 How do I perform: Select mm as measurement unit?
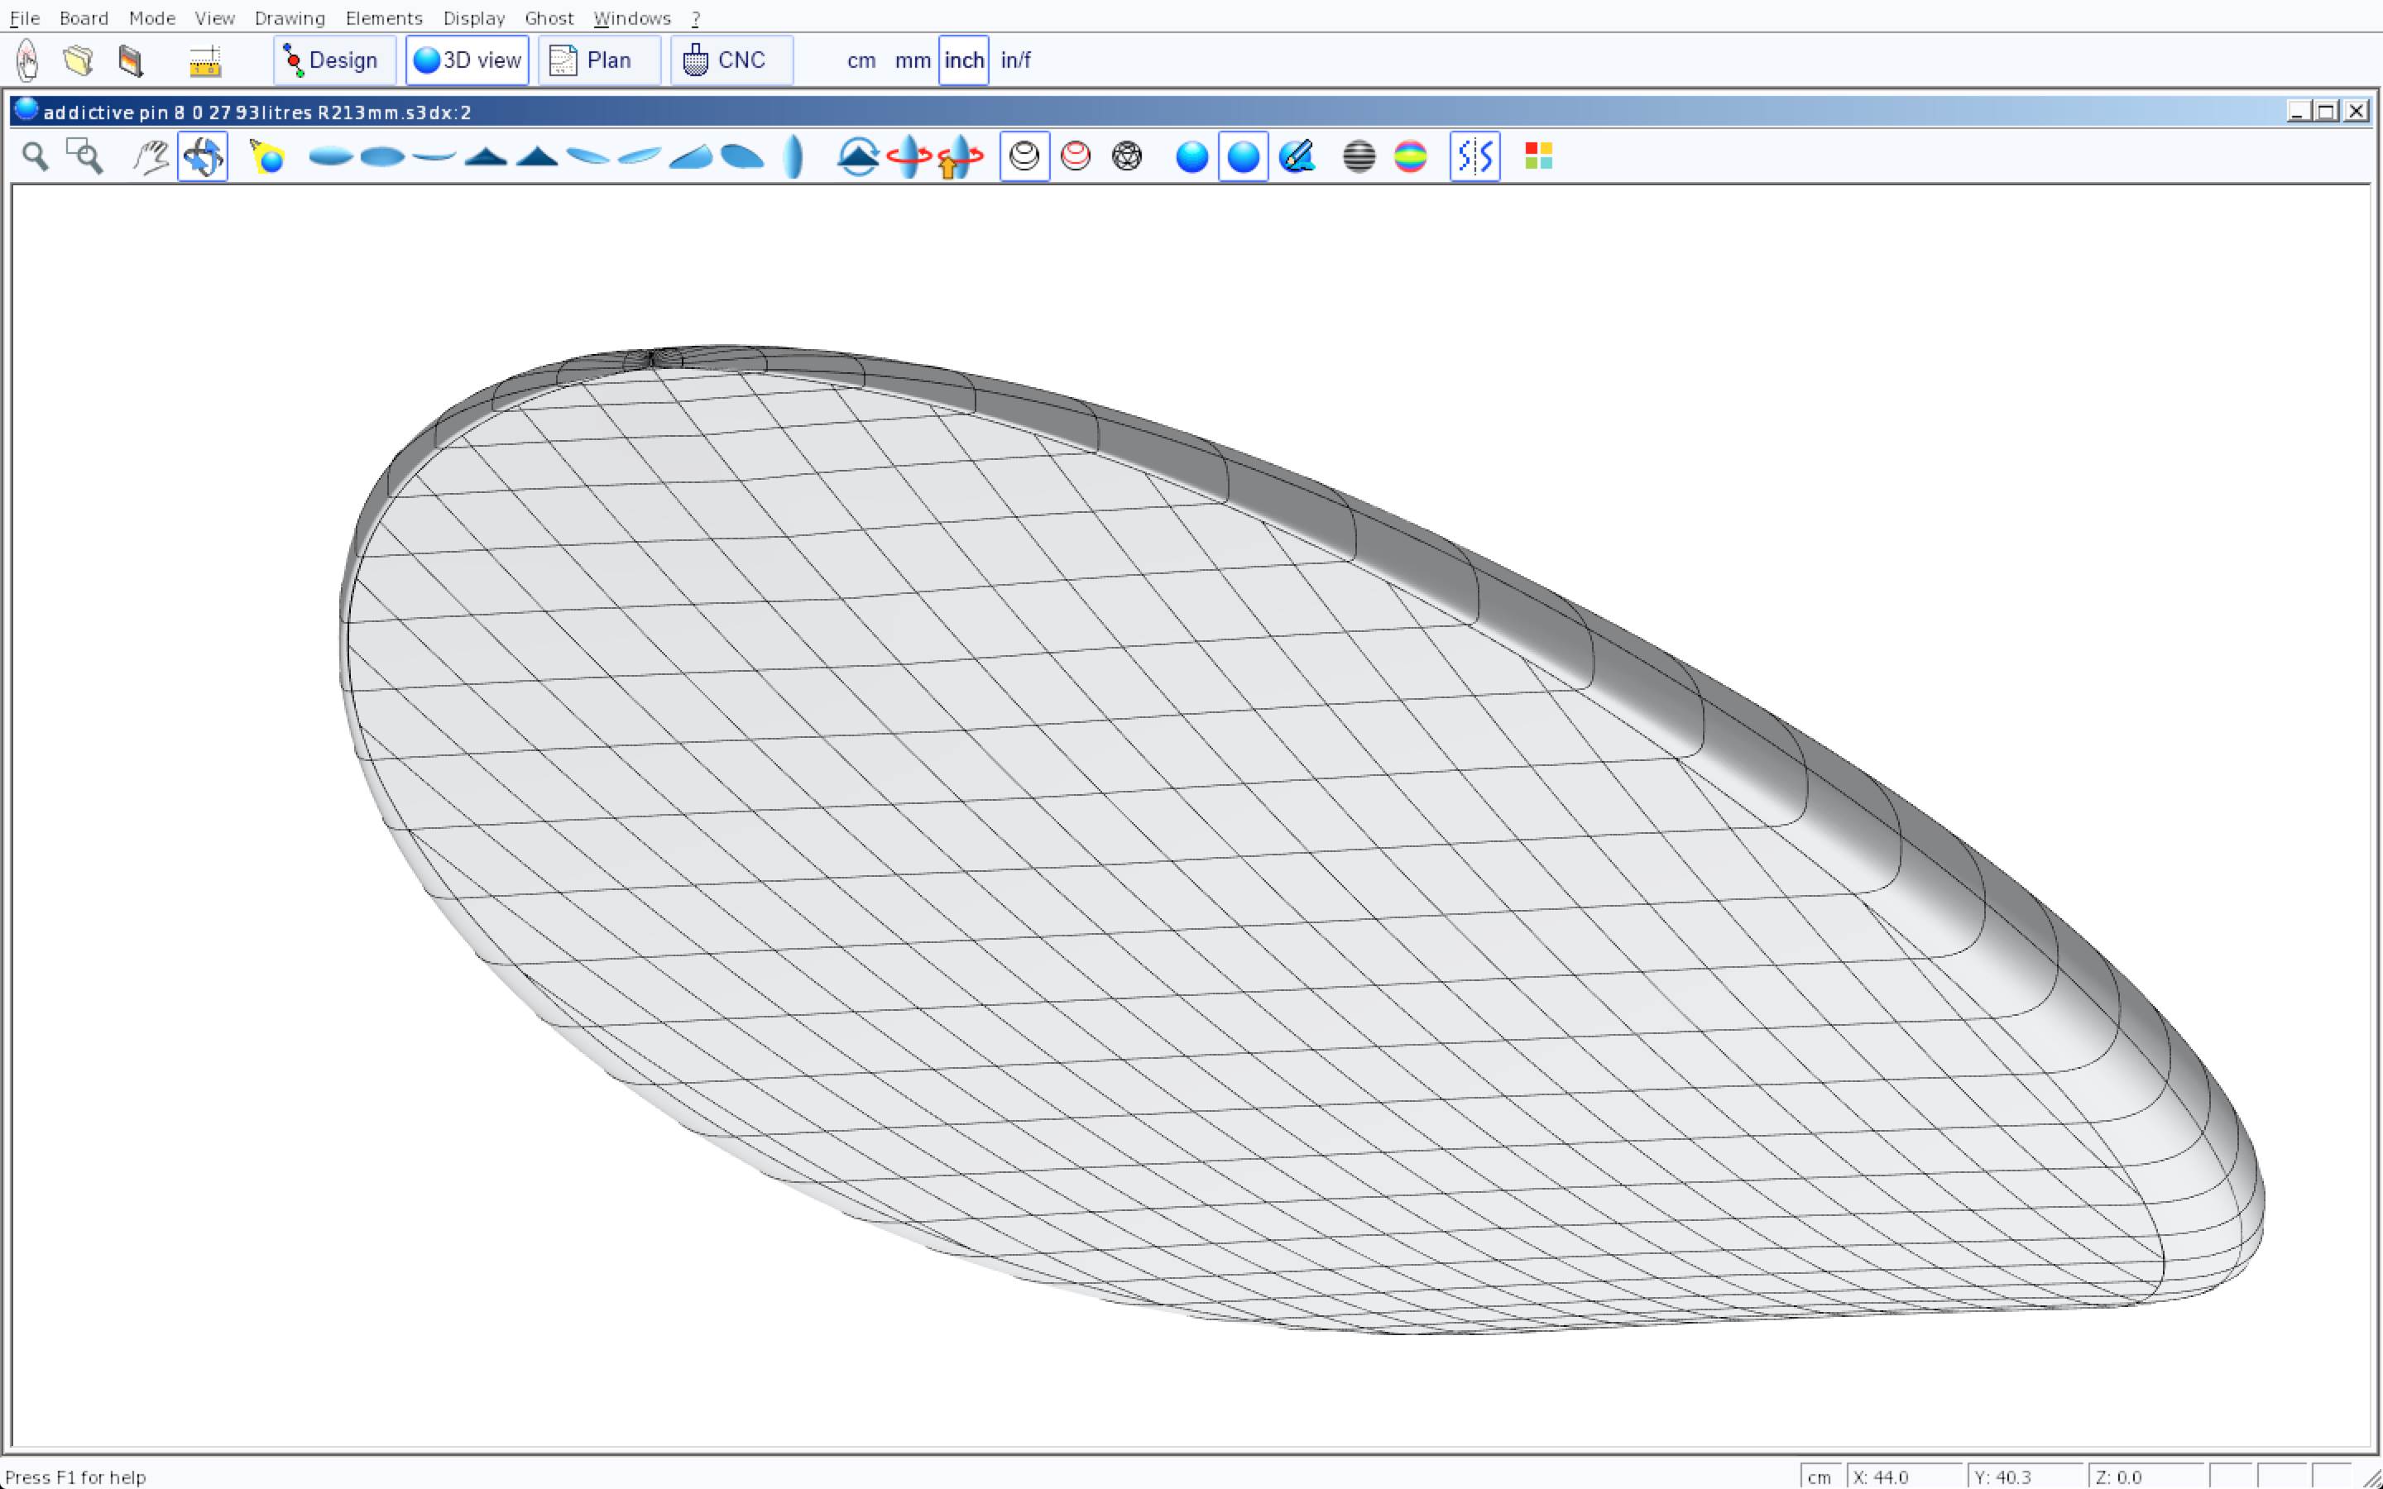pyautogui.click(x=912, y=60)
